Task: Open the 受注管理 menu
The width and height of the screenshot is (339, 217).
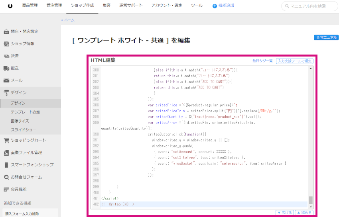Action: (x=54, y=6)
